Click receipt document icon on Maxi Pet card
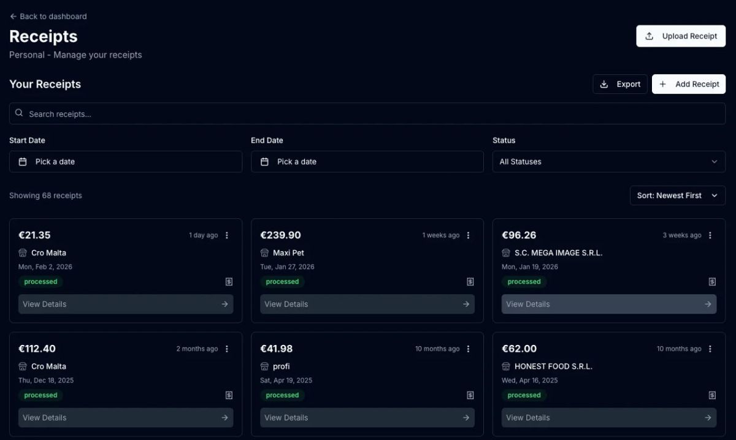736x440 pixels. (x=470, y=282)
